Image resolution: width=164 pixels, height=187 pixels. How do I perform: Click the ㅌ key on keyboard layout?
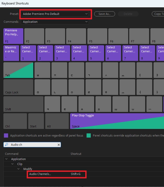[69, 104]
